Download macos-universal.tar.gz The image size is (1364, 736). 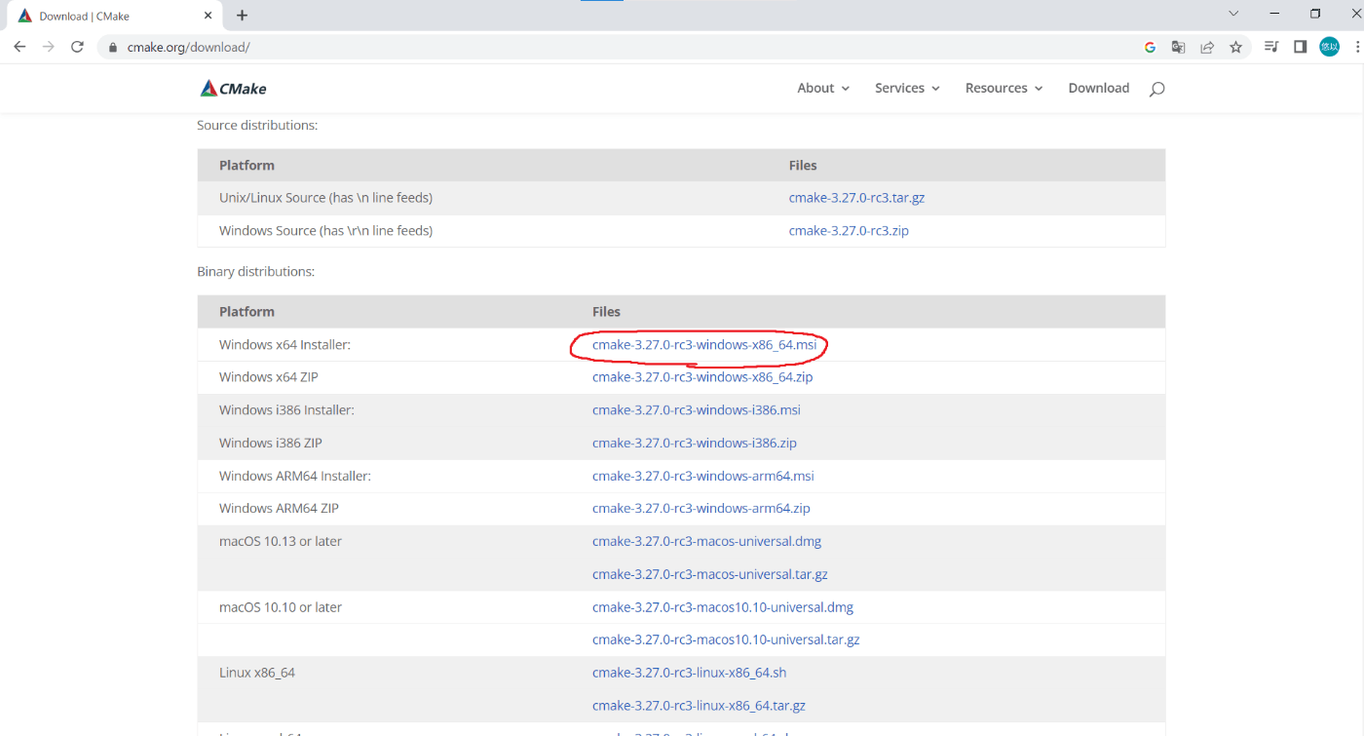click(x=710, y=574)
